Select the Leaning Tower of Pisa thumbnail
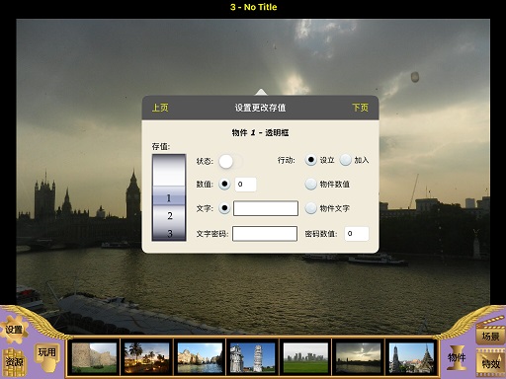The image size is (506, 379). click(x=252, y=357)
